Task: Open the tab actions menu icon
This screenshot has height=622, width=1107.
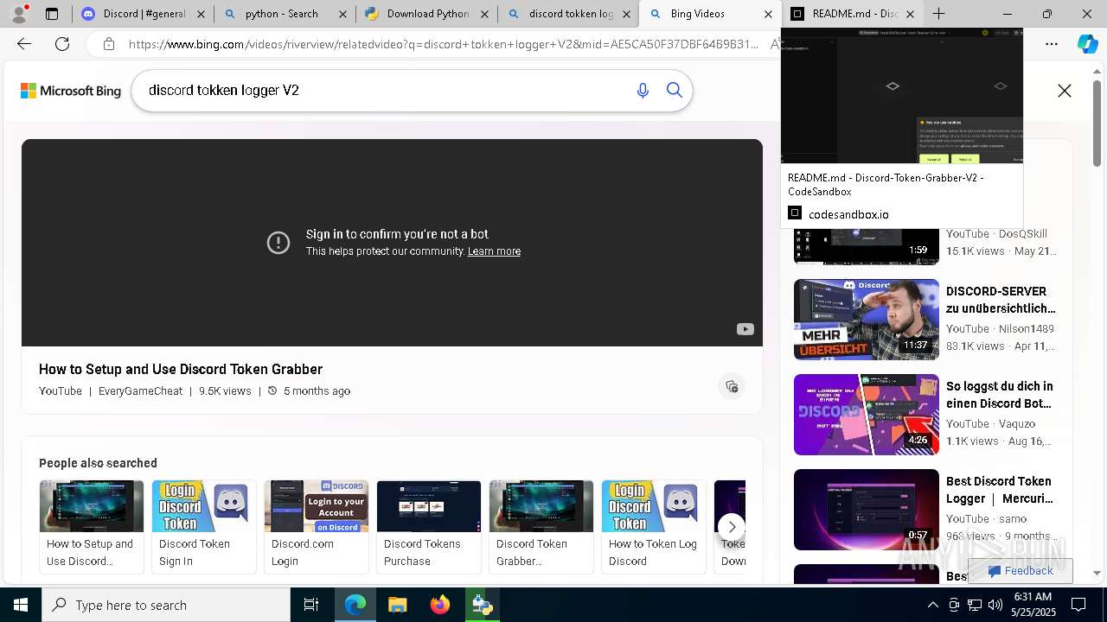Action: [52, 14]
